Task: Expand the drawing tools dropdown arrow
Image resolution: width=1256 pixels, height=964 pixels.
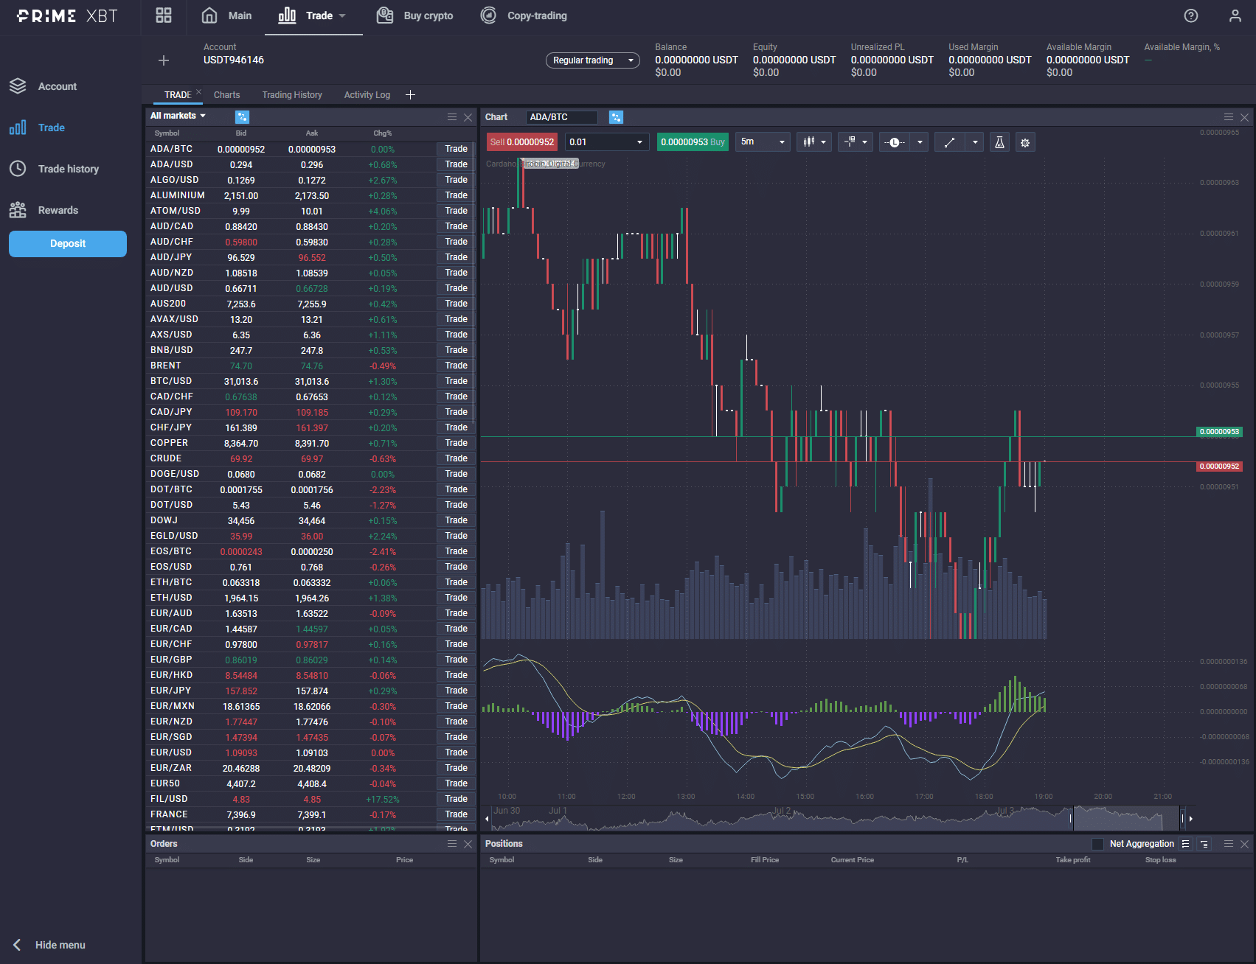Action: (975, 142)
